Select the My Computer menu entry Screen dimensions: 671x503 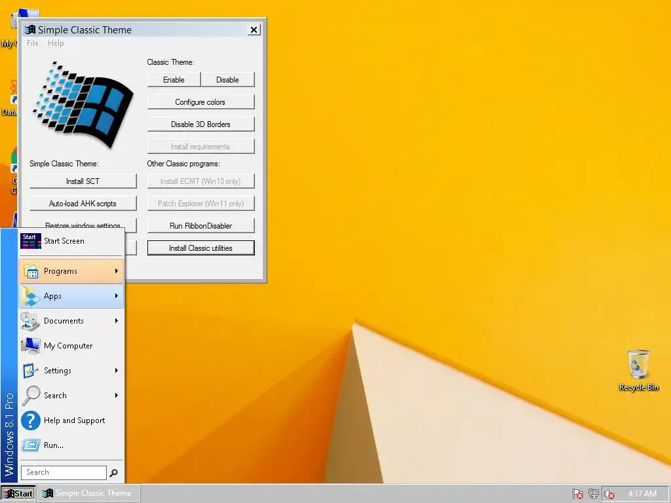pos(71,346)
